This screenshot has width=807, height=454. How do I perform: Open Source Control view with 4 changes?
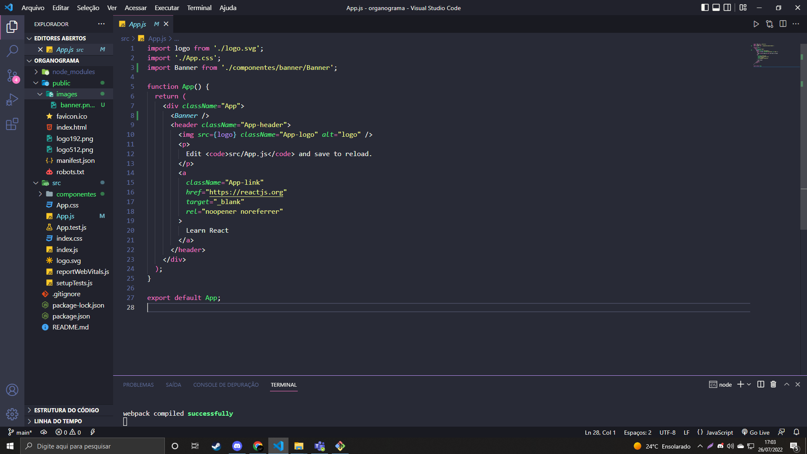[12, 76]
